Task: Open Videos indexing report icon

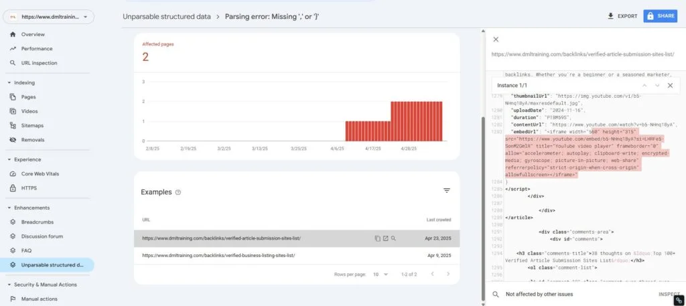Action: 13,111
